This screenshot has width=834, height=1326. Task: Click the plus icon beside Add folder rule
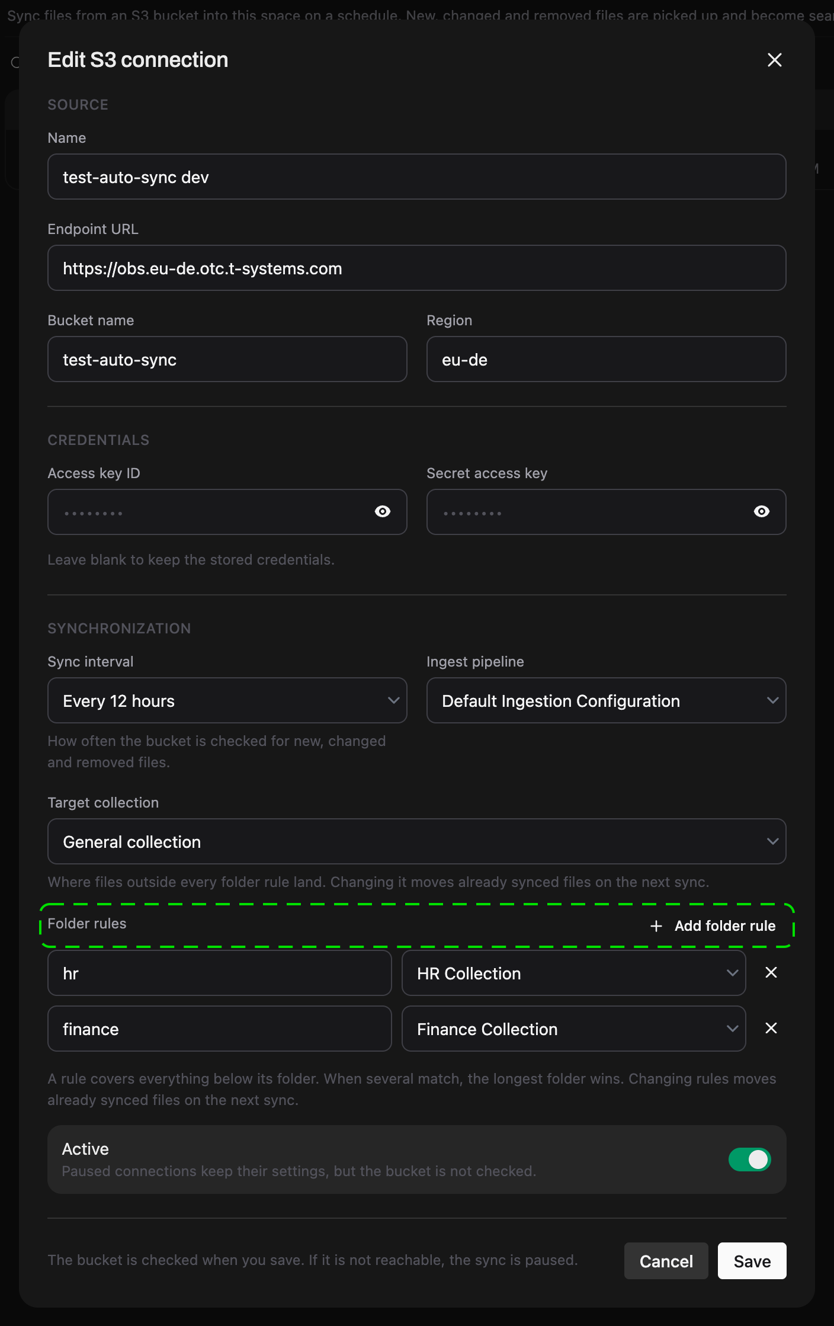[x=656, y=926]
